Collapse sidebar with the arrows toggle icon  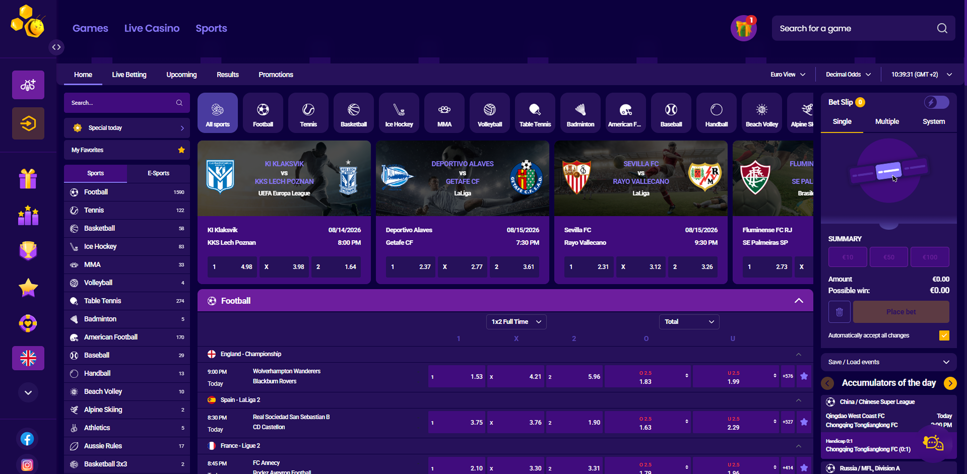(56, 47)
